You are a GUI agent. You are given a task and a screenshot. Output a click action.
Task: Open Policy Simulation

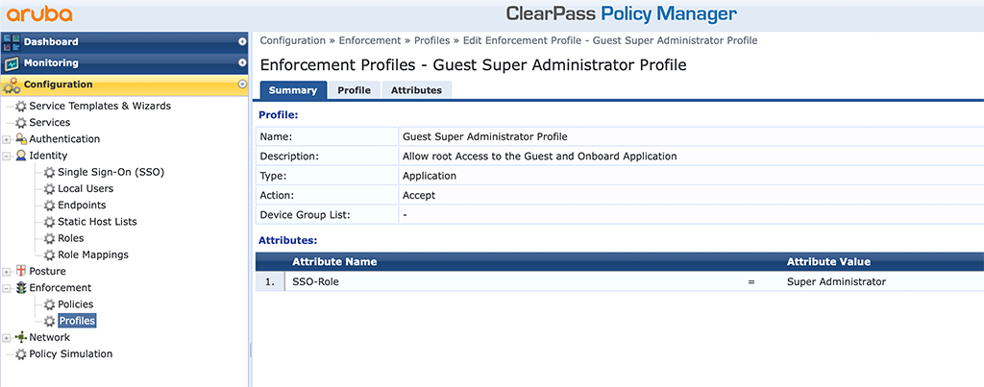(71, 353)
